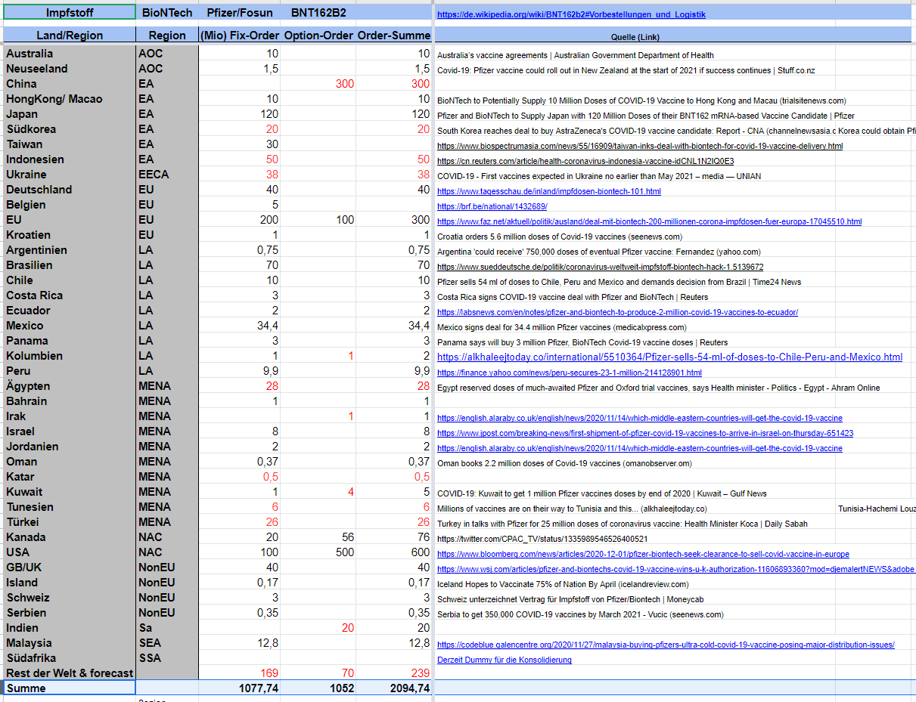Viewport: 916px width, 702px height.
Task: Click the 'Land/Region' column header
Action: point(70,36)
